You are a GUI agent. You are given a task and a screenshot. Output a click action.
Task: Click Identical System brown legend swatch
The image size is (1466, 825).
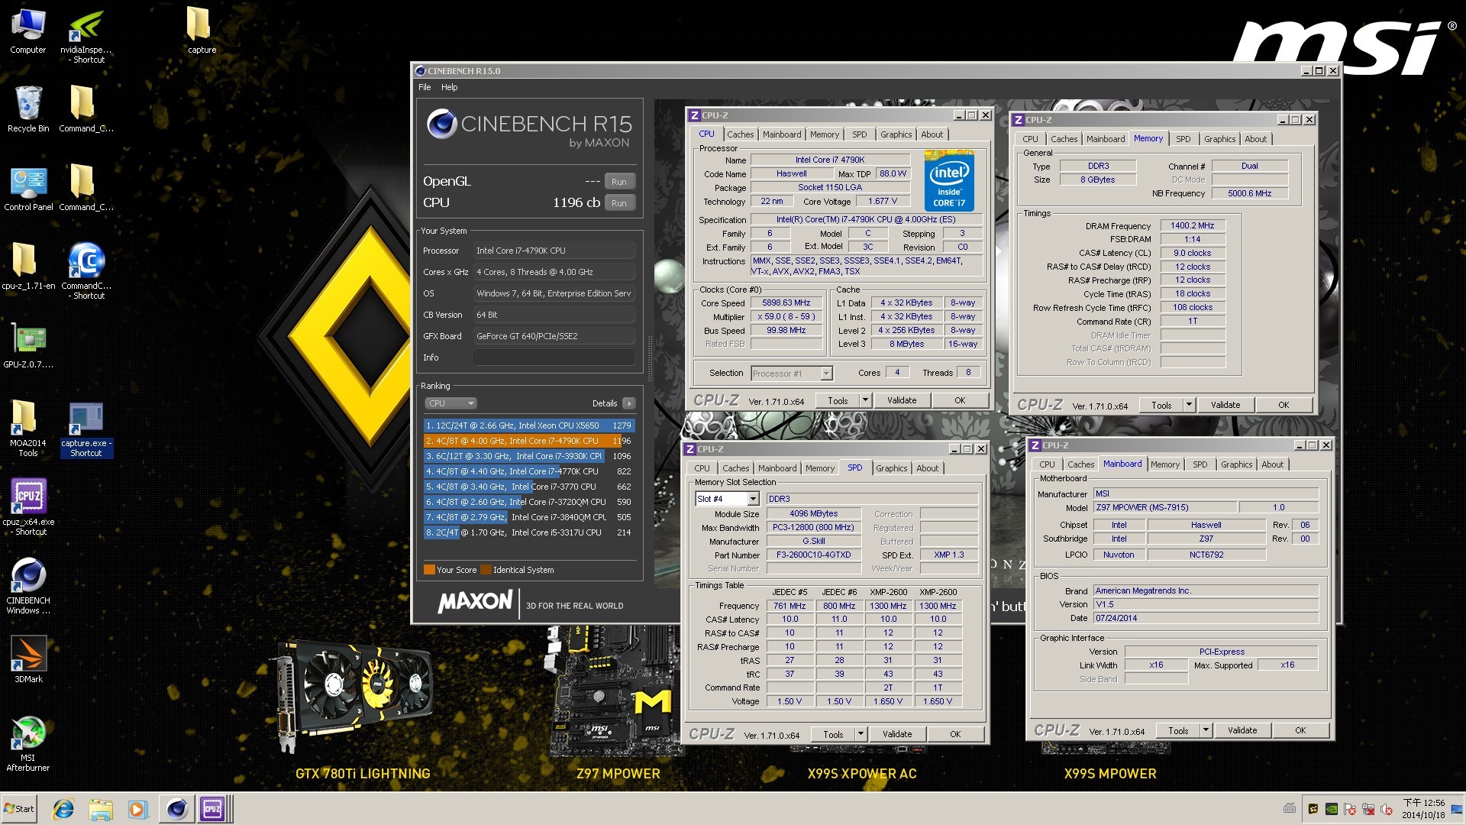[x=486, y=569]
